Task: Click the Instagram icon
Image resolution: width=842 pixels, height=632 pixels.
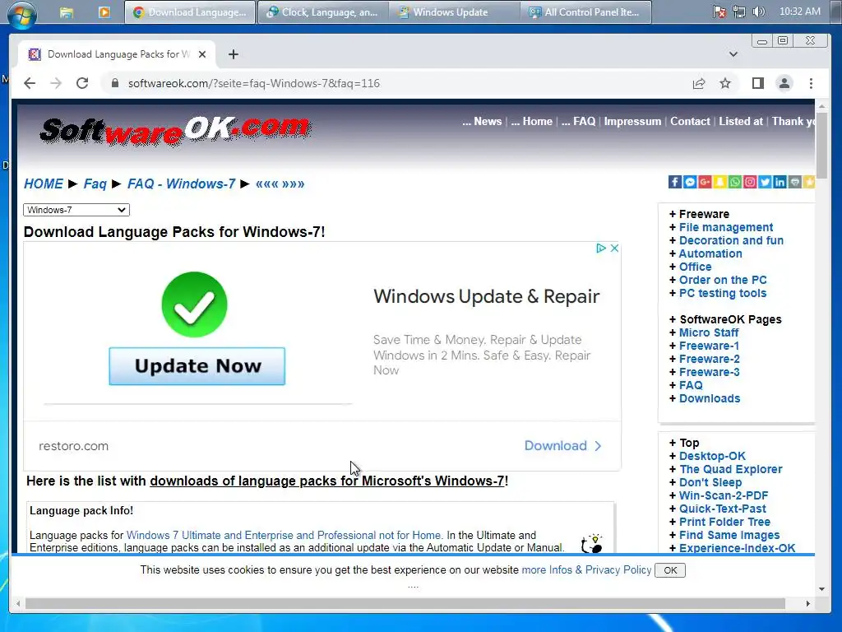Action: click(x=750, y=182)
